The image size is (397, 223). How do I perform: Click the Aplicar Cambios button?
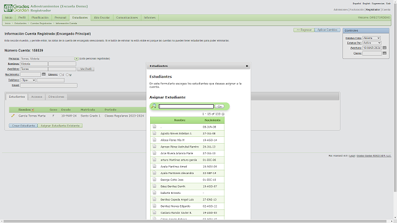pyautogui.click(x=328, y=30)
